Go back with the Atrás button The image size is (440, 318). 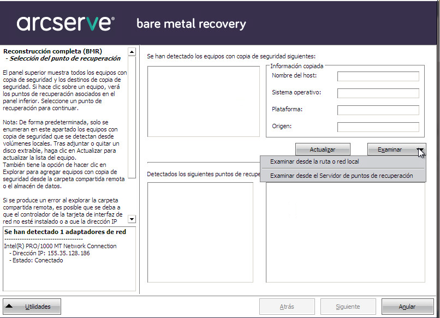pos(287,307)
